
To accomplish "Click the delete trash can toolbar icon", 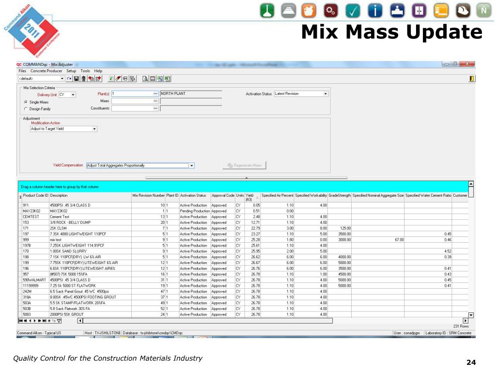I will [x=84, y=78].
